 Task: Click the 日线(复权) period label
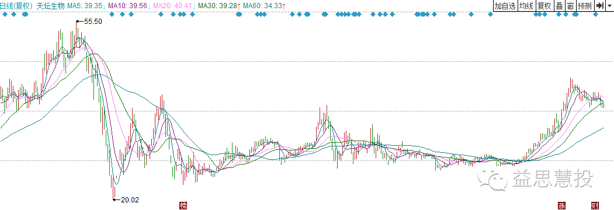click(x=16, y=6)
